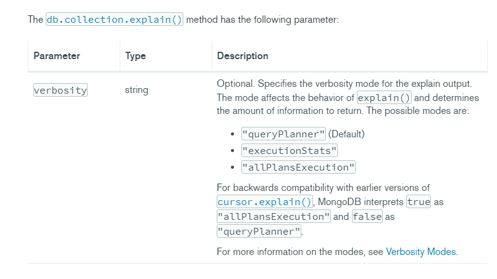Click the inline false code value
Viewport: 497px width, 279px height.
coord(367,217)
